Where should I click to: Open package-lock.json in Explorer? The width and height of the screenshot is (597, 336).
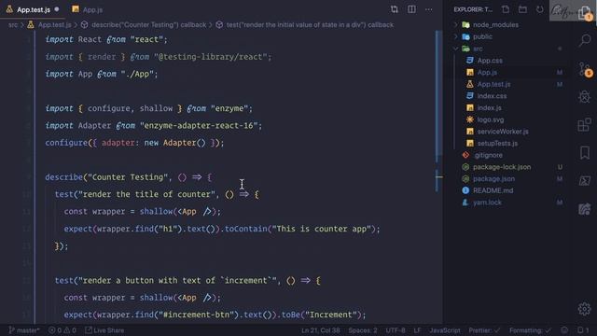click(x=502, y=167)
